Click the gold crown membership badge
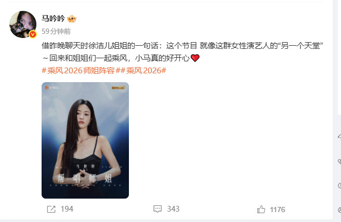 [x=72, y=19]
